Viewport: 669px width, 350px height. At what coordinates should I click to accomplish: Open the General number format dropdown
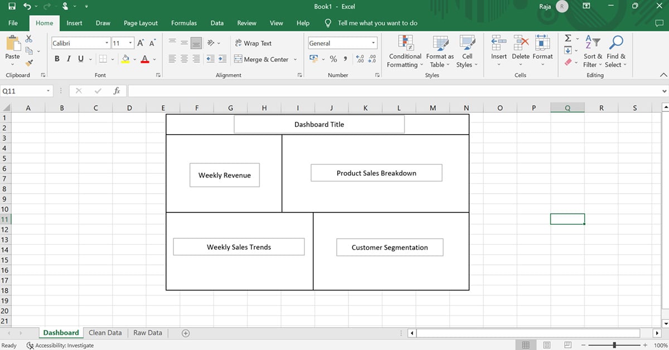[373, 43]
